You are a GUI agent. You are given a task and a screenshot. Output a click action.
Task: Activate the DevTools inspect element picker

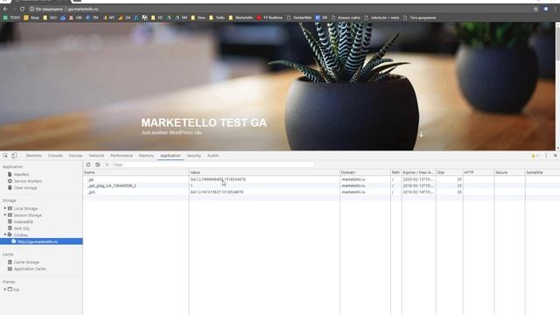tap(5, 156)
